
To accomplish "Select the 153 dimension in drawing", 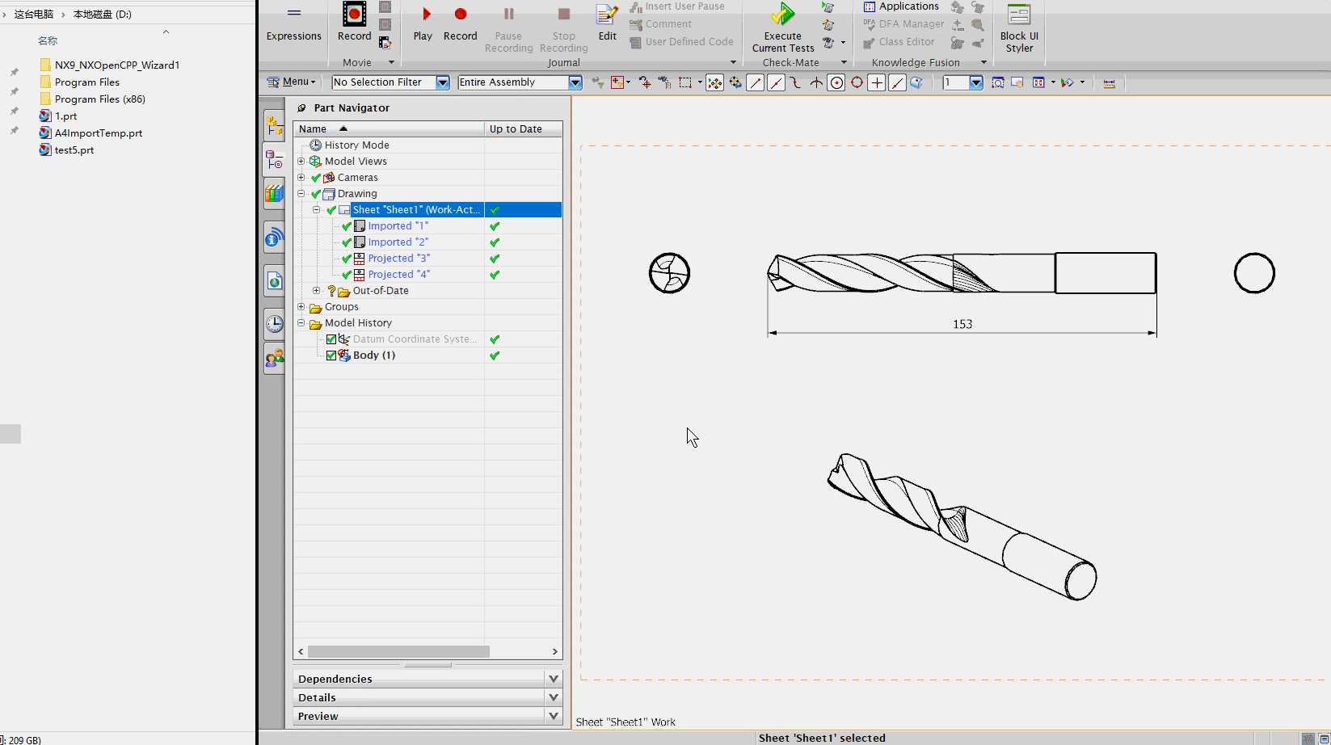I will coord(962,324).
